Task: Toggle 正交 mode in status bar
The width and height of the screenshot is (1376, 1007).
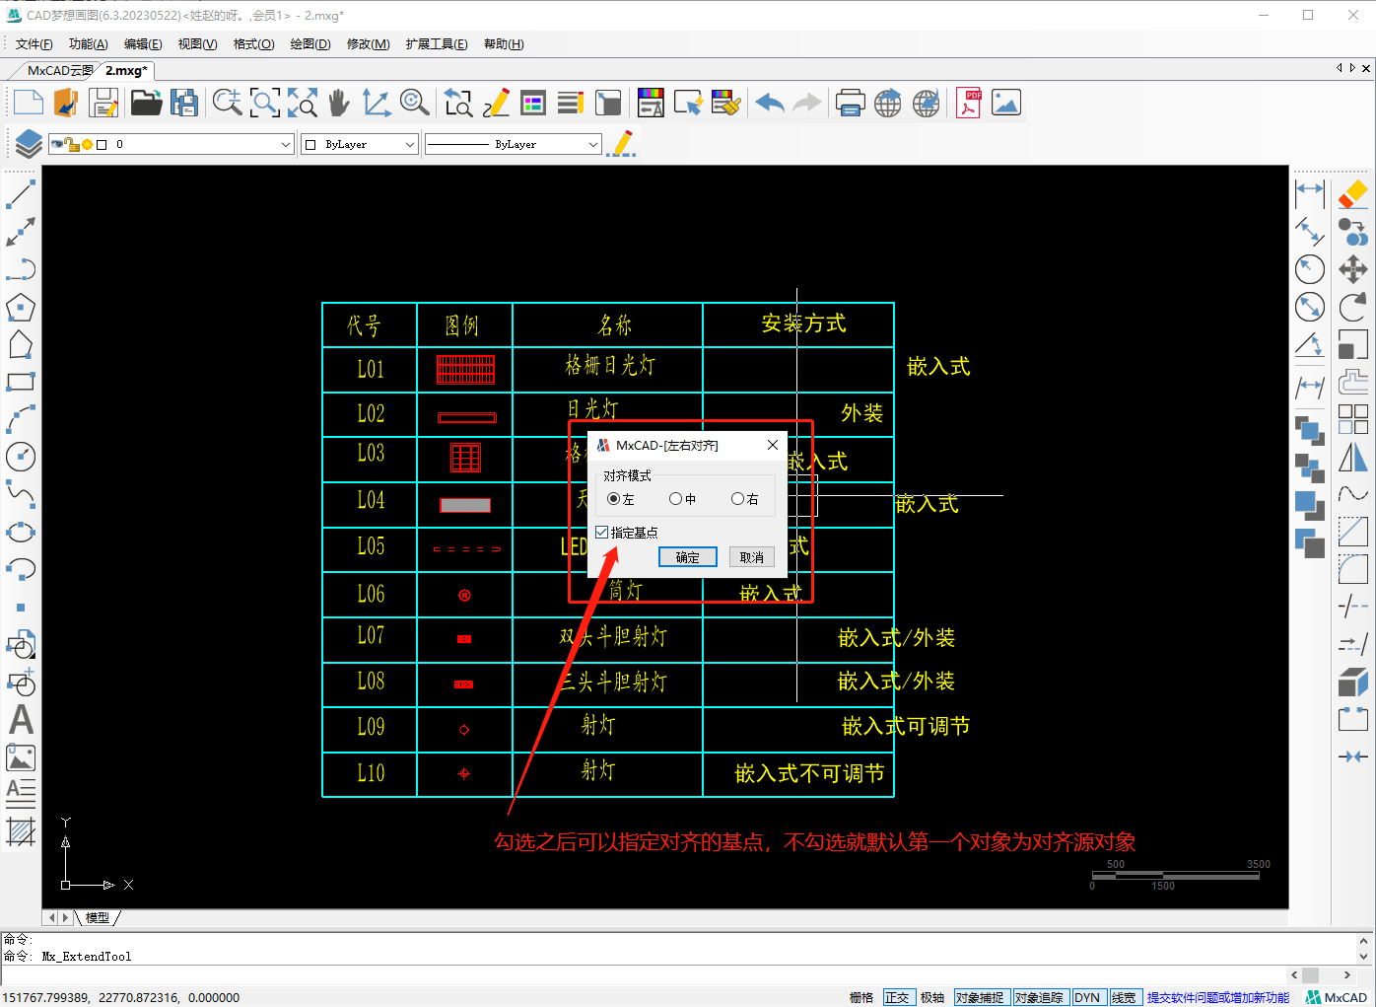Action: click(x=897, y=997)
